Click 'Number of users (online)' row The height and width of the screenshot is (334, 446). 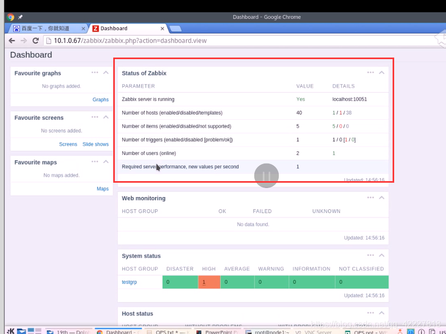(253, 153)
